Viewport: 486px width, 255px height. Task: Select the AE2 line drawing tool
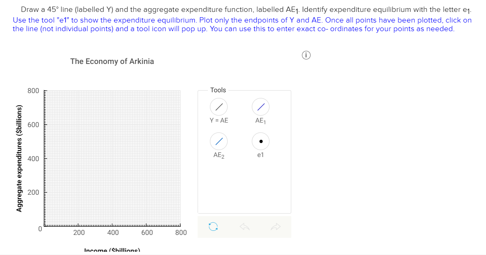tap(219, 141)
